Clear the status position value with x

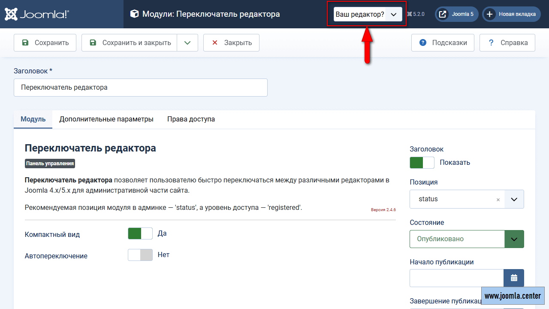pyautogui.click(x=498, y=200)
